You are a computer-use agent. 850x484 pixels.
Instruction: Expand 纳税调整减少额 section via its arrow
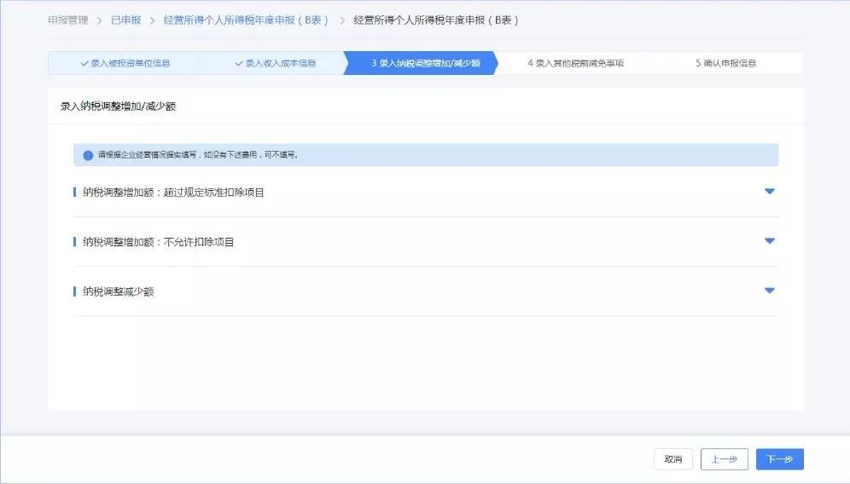pos(769,291)
